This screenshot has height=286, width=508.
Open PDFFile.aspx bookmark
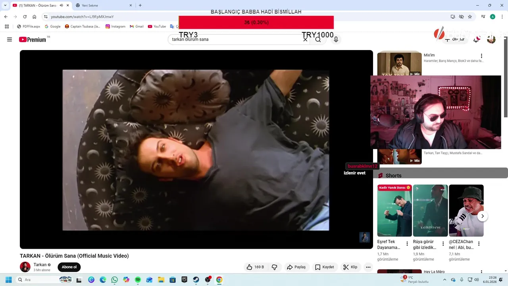click(x=29, y=26)
